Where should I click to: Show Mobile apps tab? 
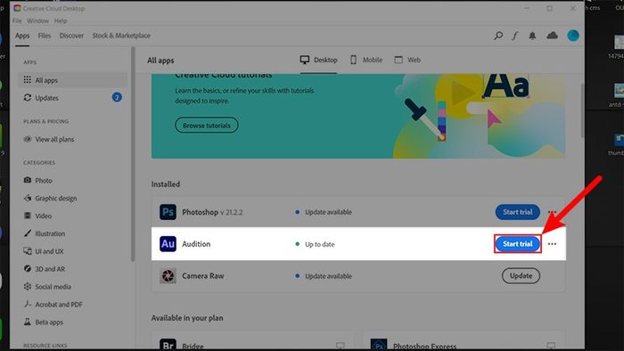pyautogui.click(x=366, y=60)
